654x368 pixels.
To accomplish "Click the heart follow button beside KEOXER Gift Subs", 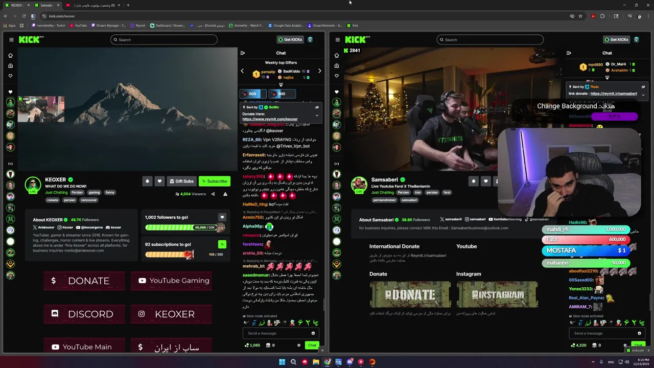I will 159,181.
